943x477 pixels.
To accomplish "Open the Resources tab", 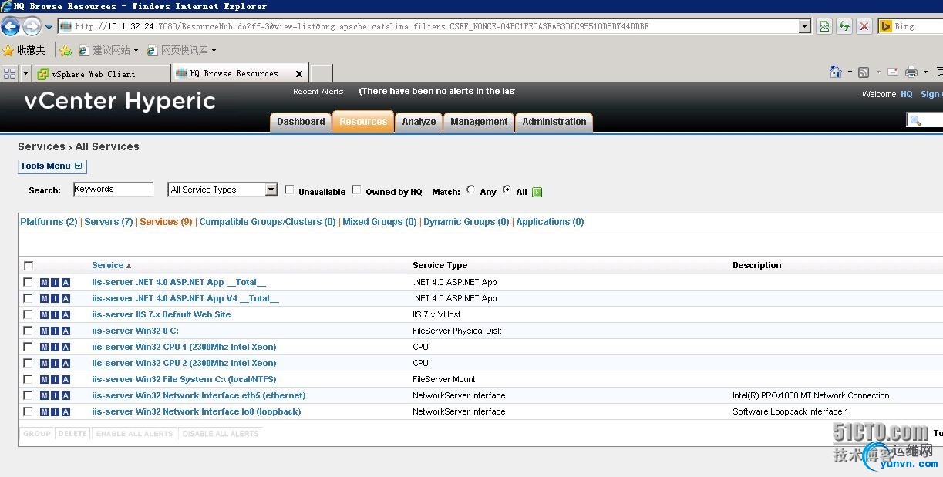I will coord(363,122).
